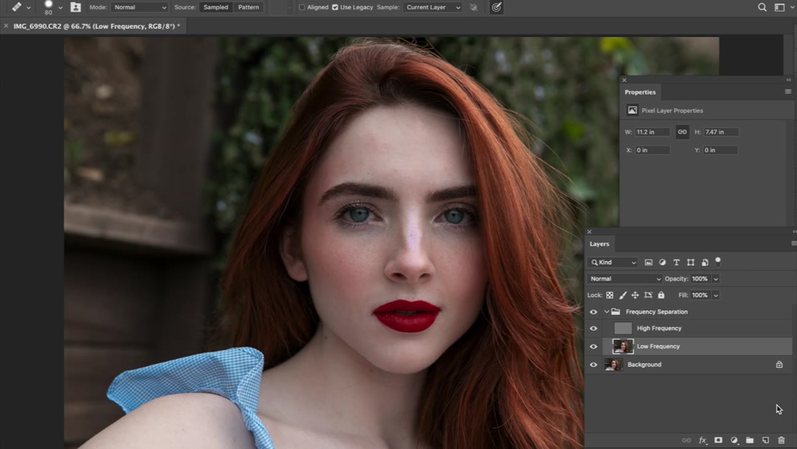This screenshot has height=449, width=797.
Task: Open the Layers panel menu
Action: click(x=794, y=244)
